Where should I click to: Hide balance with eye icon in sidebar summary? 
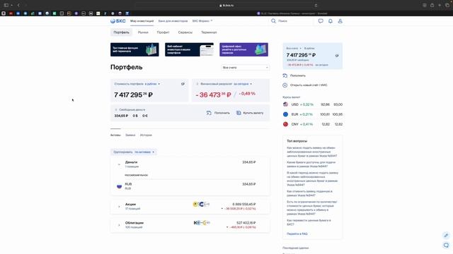pos(337,56)
